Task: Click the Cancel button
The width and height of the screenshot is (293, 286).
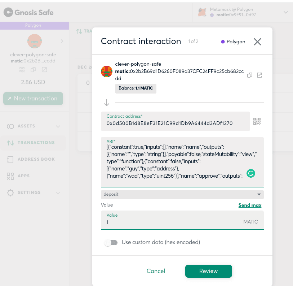Action: pyautogui.click(x=156, y=271)
